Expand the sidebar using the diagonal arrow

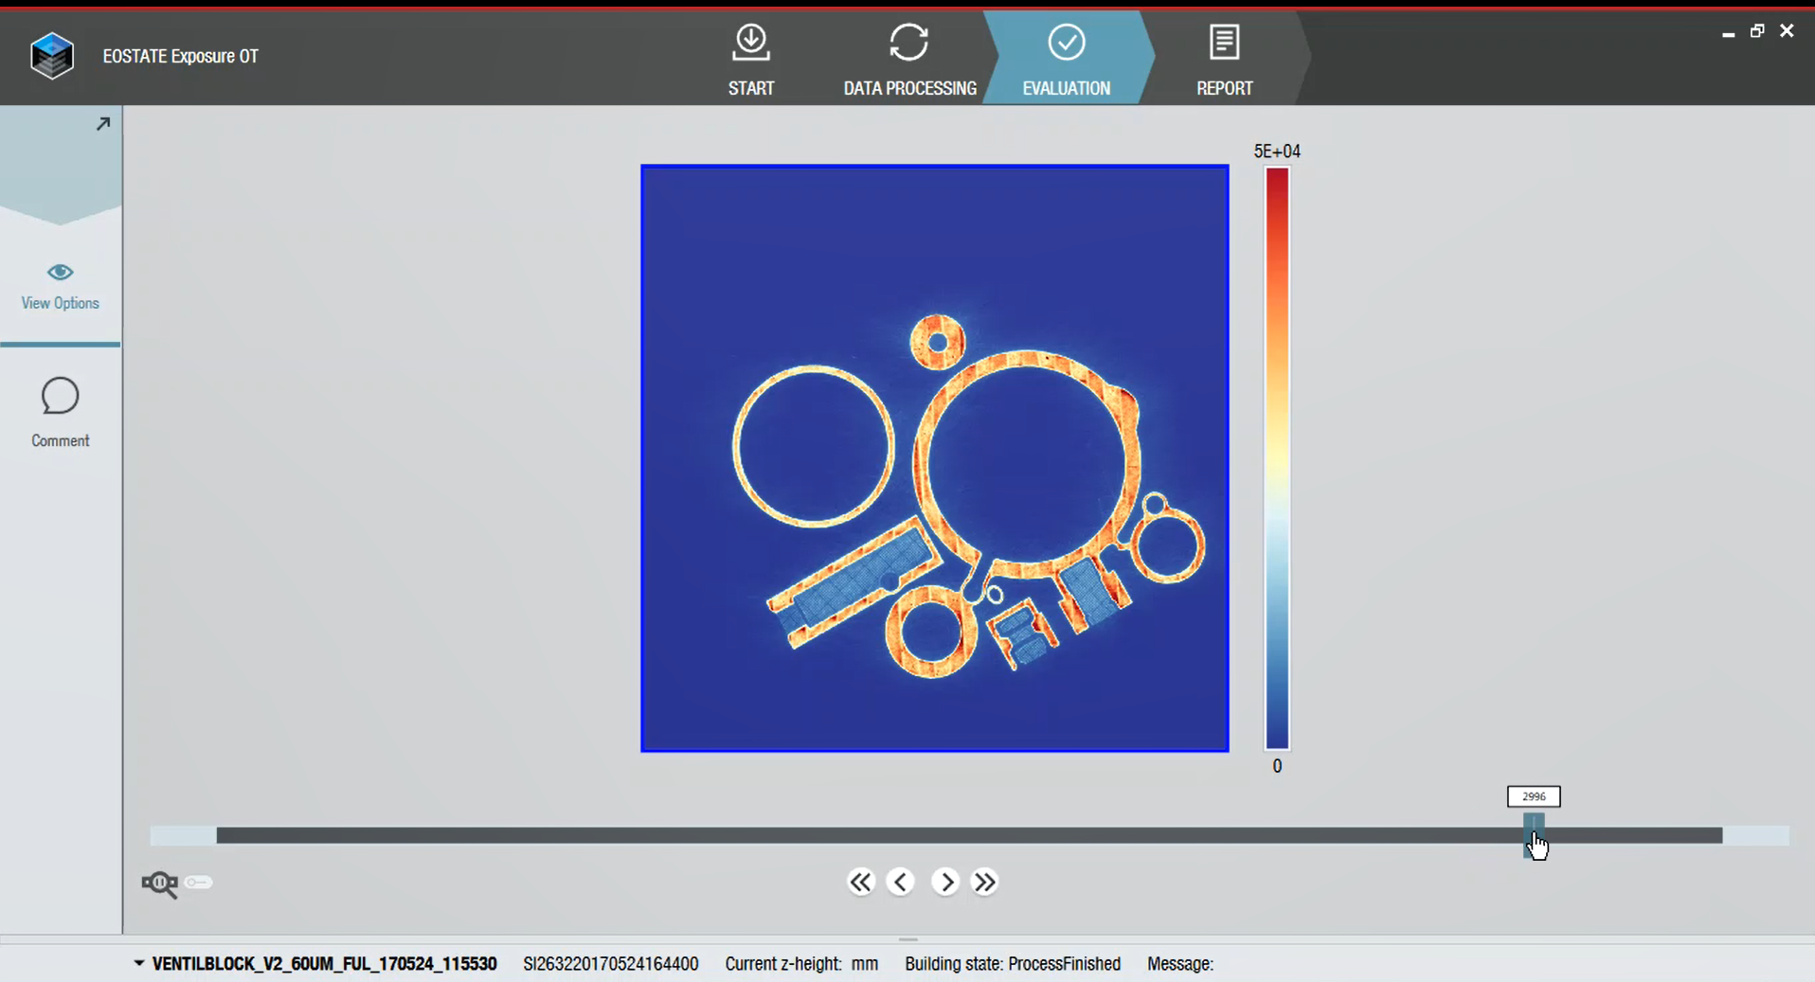click(x=103, y=122)
